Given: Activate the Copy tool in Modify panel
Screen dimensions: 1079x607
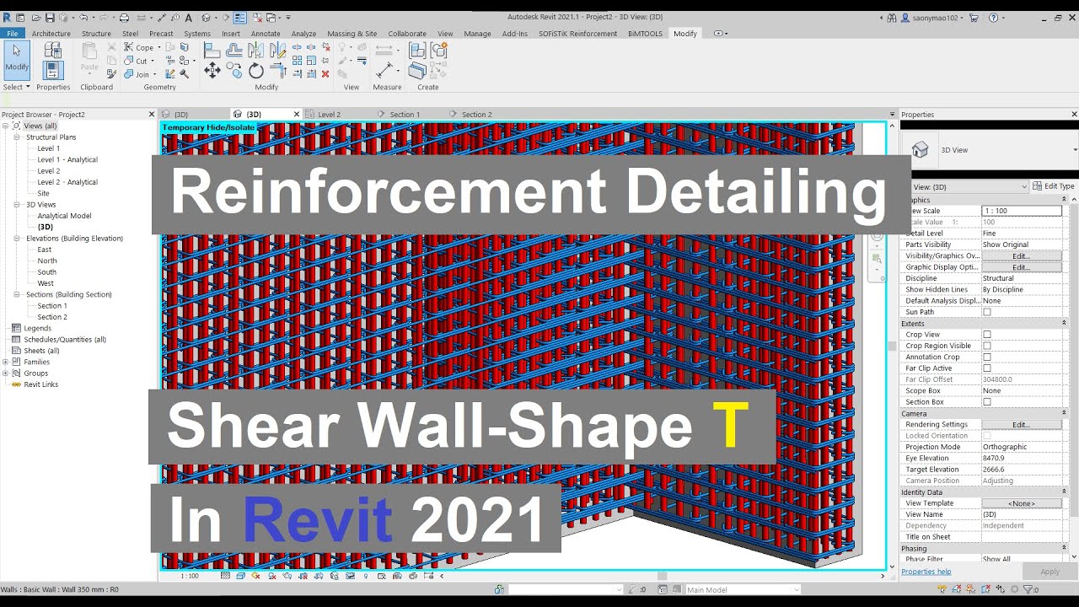Looking at the screenshot, I should 234,71.
